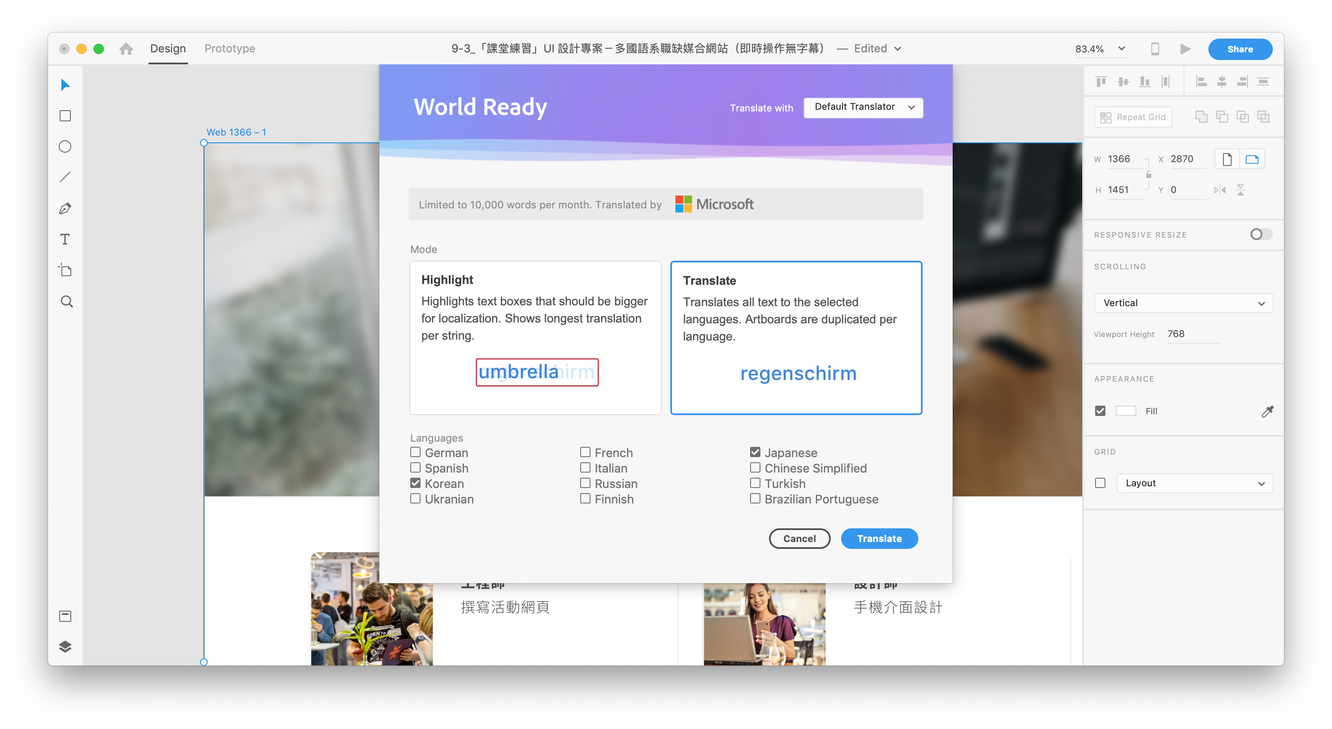Click the Distribute Vertical icon

(x=1264, y=81)
